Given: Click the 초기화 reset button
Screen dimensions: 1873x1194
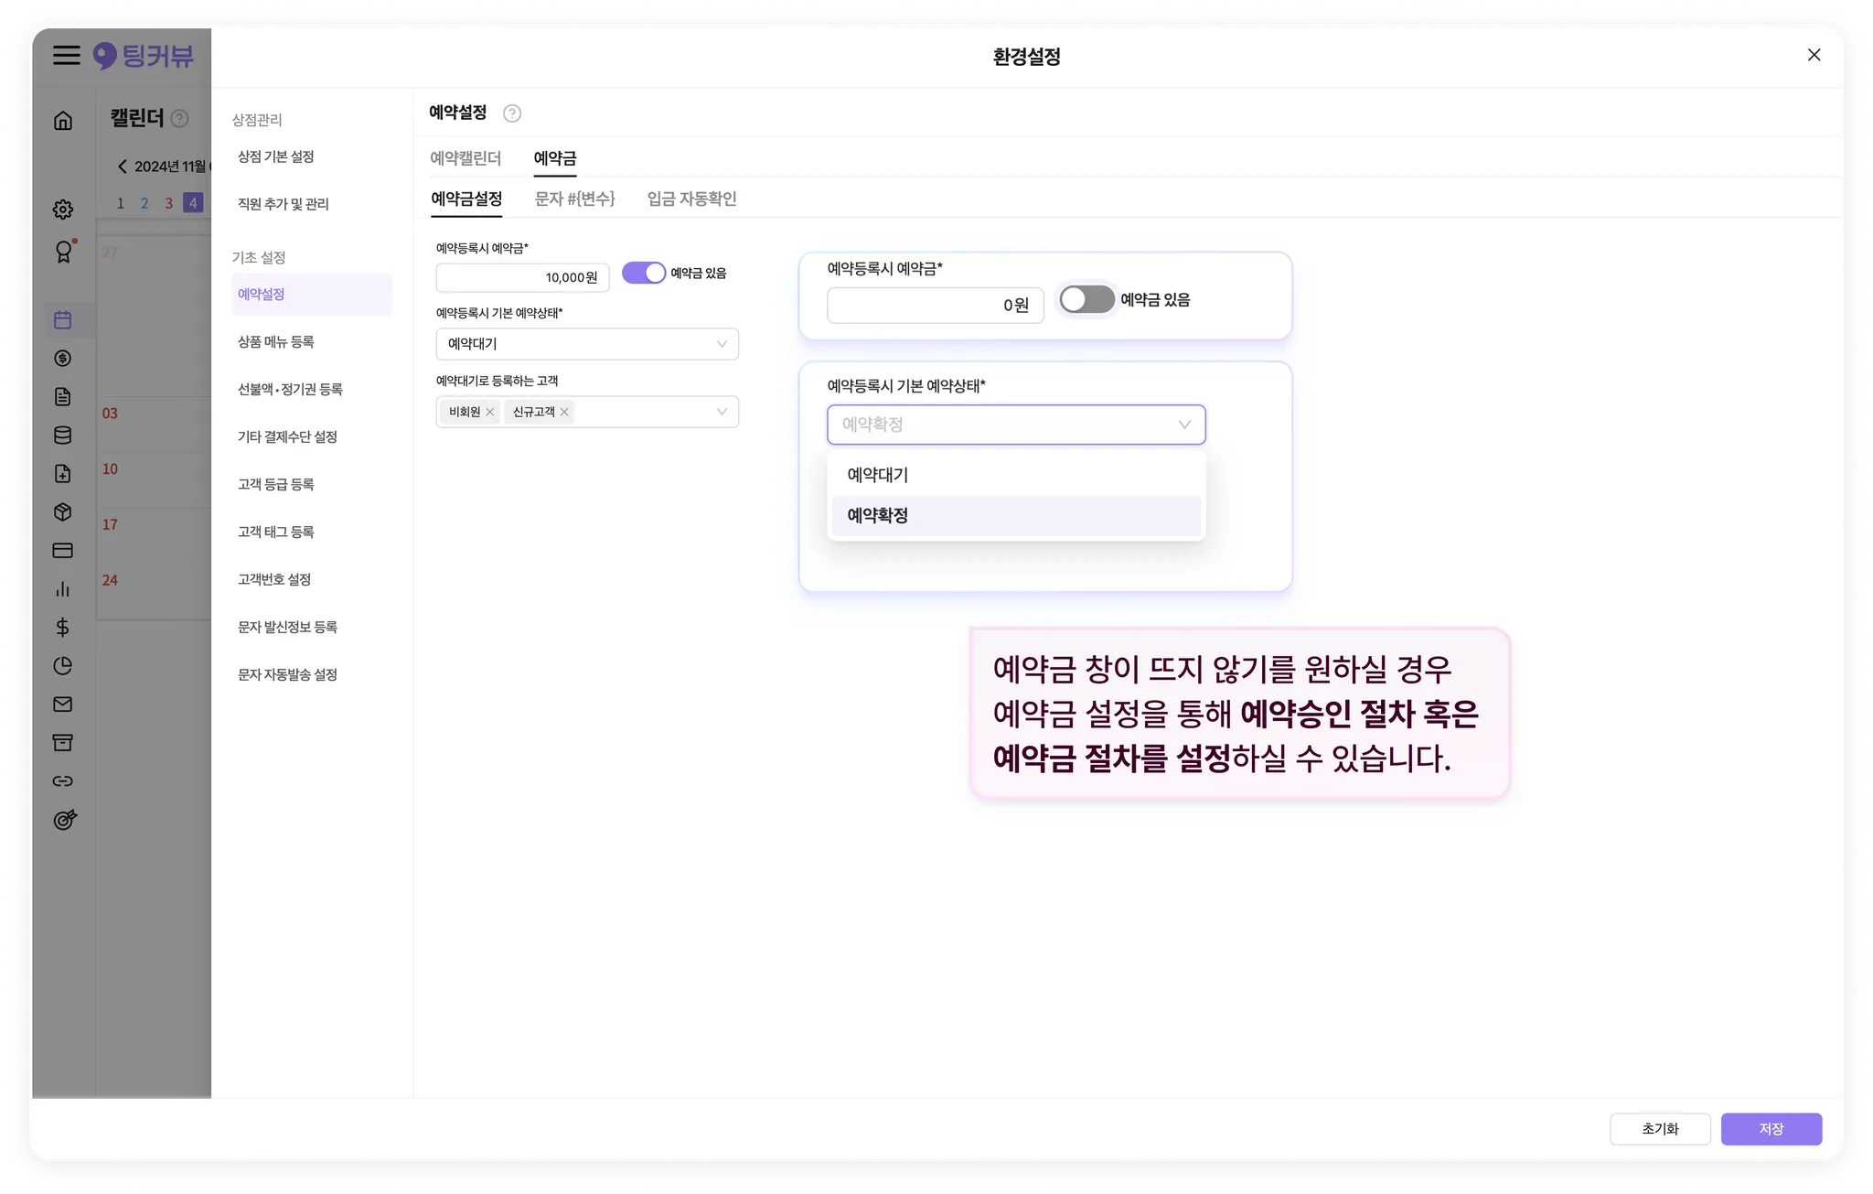Looking at the screenshot, I should tap(1659, 1129).
